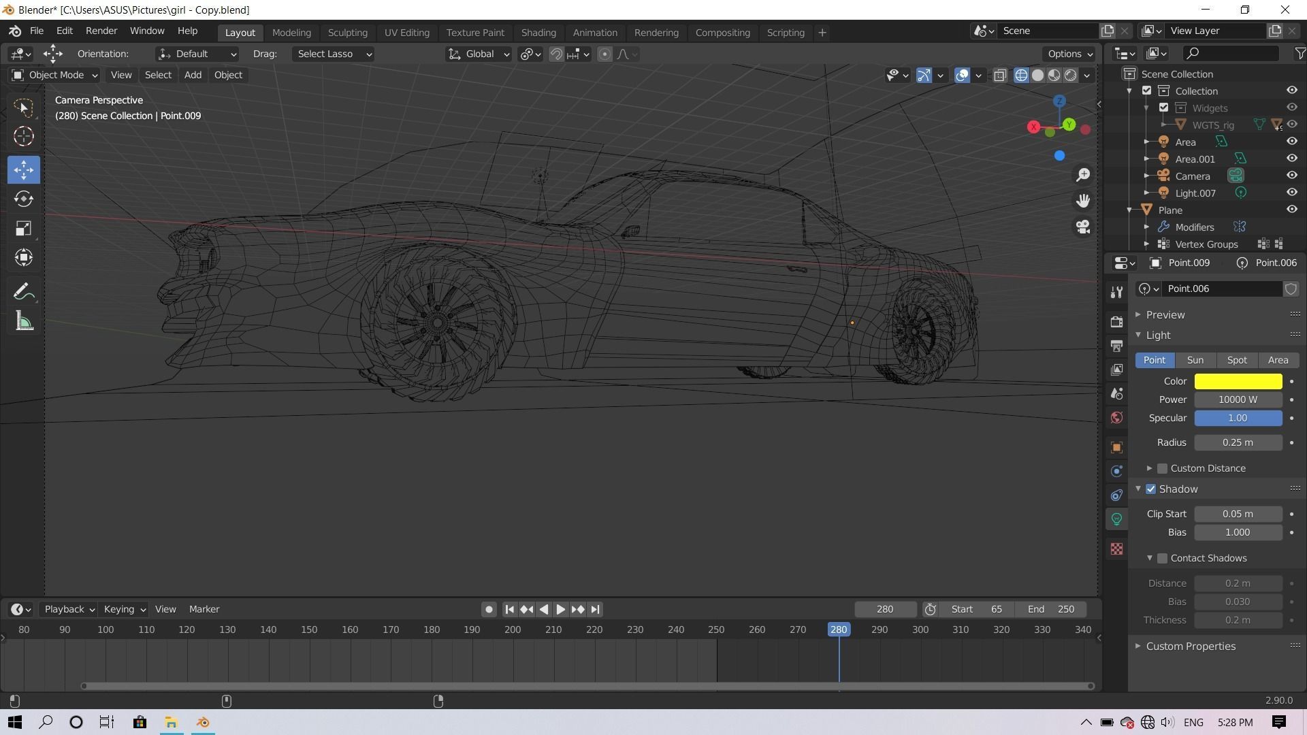Toggle the camera view icon

click(x=1082, y=227)
